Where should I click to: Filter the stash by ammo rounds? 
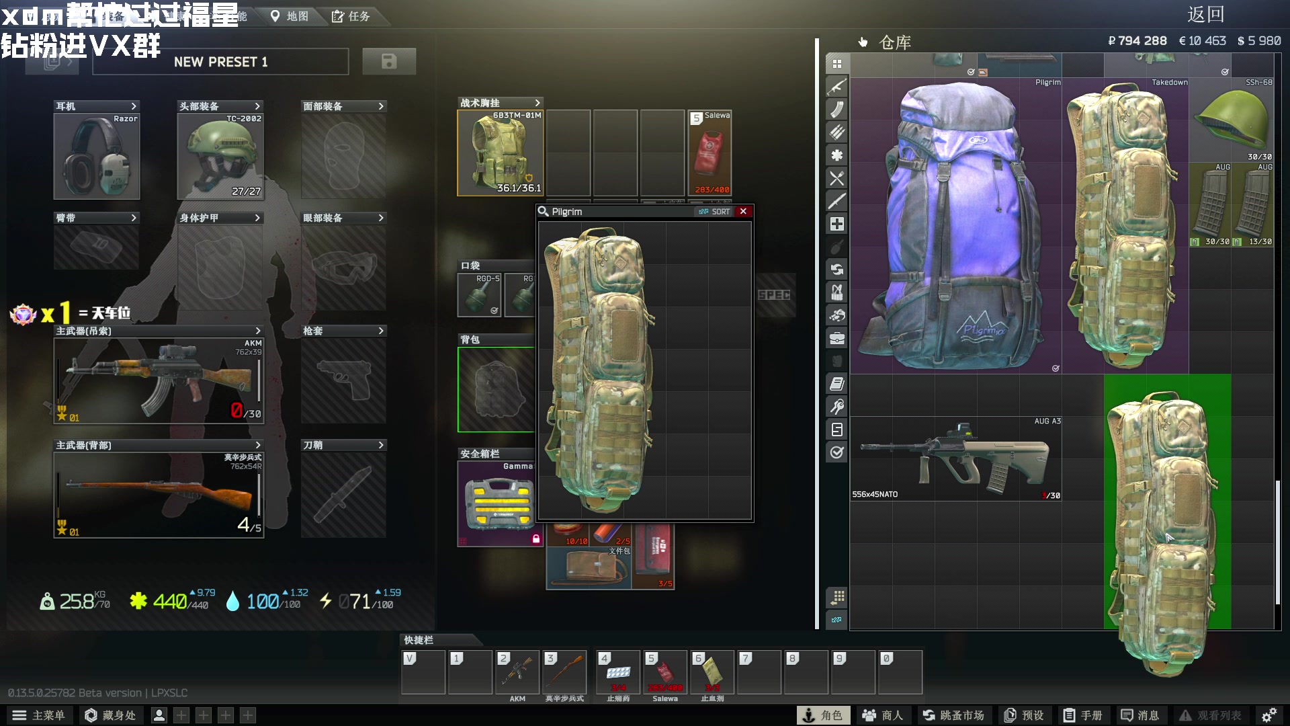[836, 132]
